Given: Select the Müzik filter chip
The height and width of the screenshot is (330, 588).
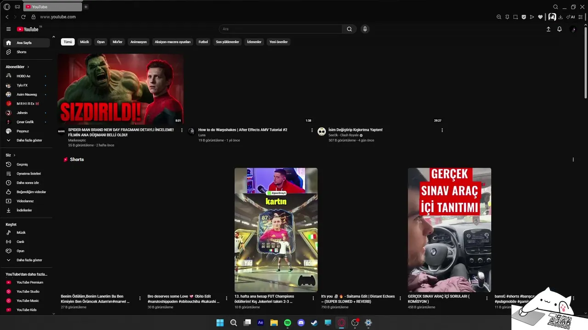Looking at the screenshot, I should 85,42.
